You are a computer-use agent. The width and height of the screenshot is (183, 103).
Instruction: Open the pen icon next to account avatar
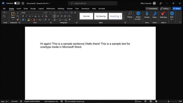pos(161,3)
